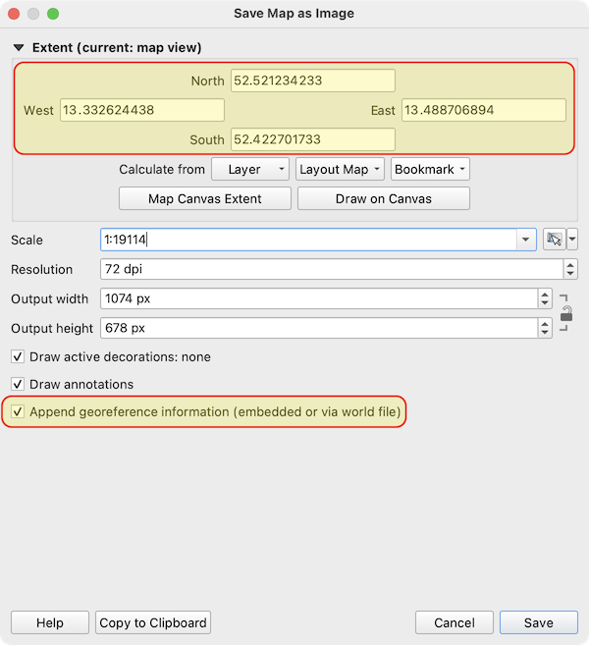Click the Map Canvas Extent button
Image resolution: width=589 pixels, height=645 pixels.
coord(205,198)
